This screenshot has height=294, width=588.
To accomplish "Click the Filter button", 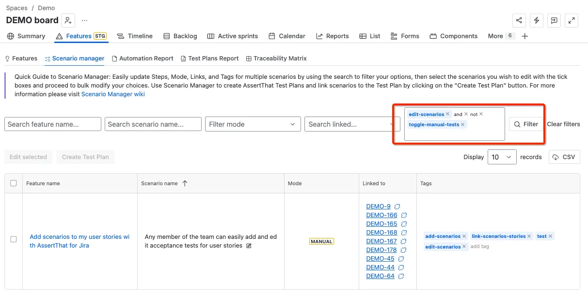I will [x=526, y=124].
